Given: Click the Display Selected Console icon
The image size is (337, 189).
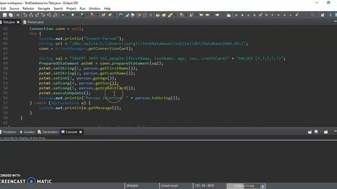Looking at the screenshot, I should 316,132.
